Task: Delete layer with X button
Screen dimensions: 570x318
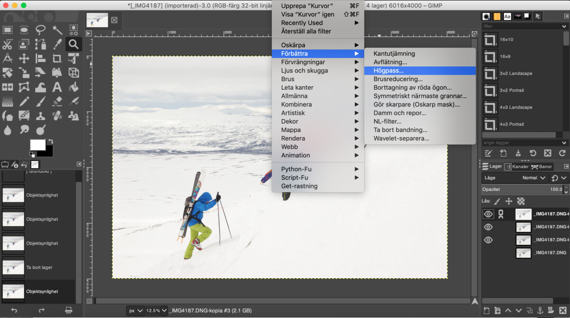Action: coord(562,311)
